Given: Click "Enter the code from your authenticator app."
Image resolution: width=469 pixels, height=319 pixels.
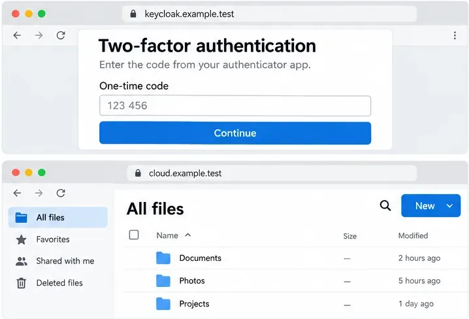Looking at the screenshot, I should click(x=205, y=65).
